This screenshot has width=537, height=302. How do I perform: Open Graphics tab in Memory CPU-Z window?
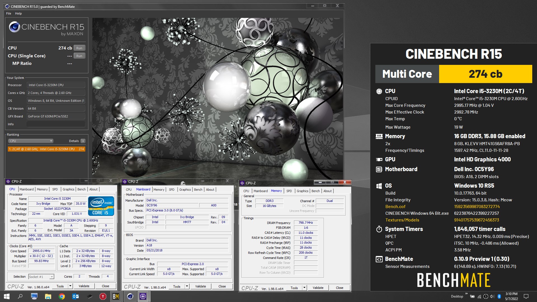point(303,191)
